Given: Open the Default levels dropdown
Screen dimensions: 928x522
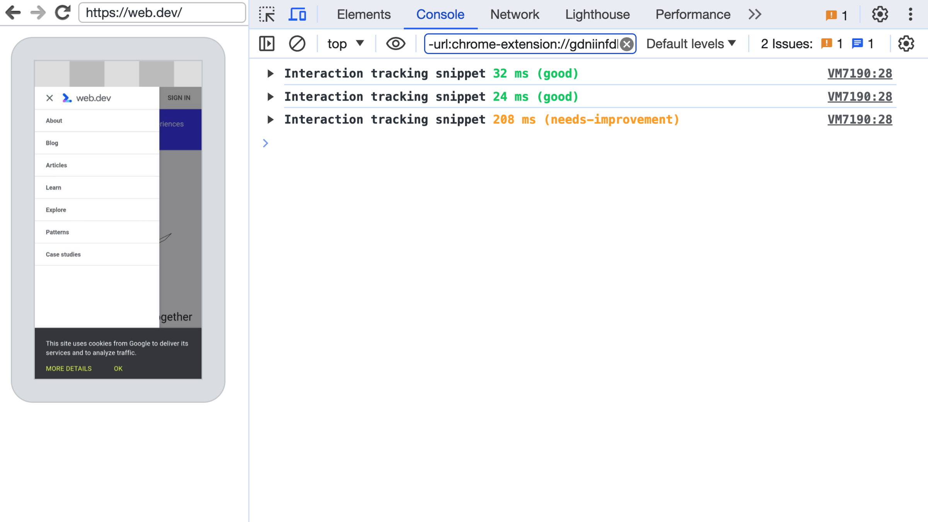Looking at the screenshot, I should [x=691, y=44].
